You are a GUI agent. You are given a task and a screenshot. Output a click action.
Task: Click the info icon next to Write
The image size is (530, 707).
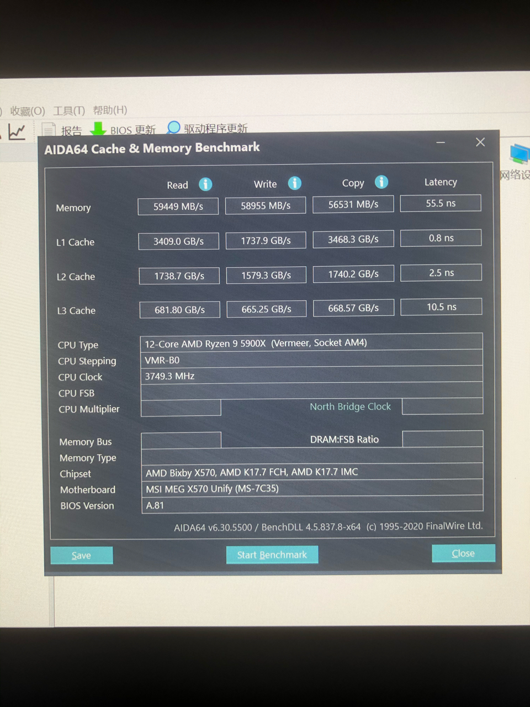[294, 183]
